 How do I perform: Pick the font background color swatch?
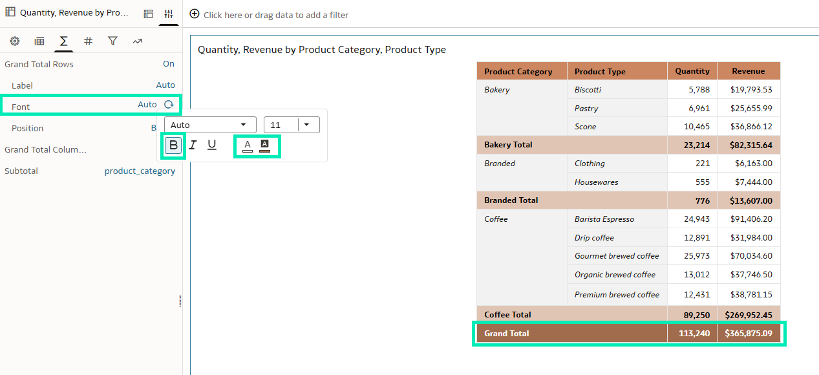click(264, 145)
